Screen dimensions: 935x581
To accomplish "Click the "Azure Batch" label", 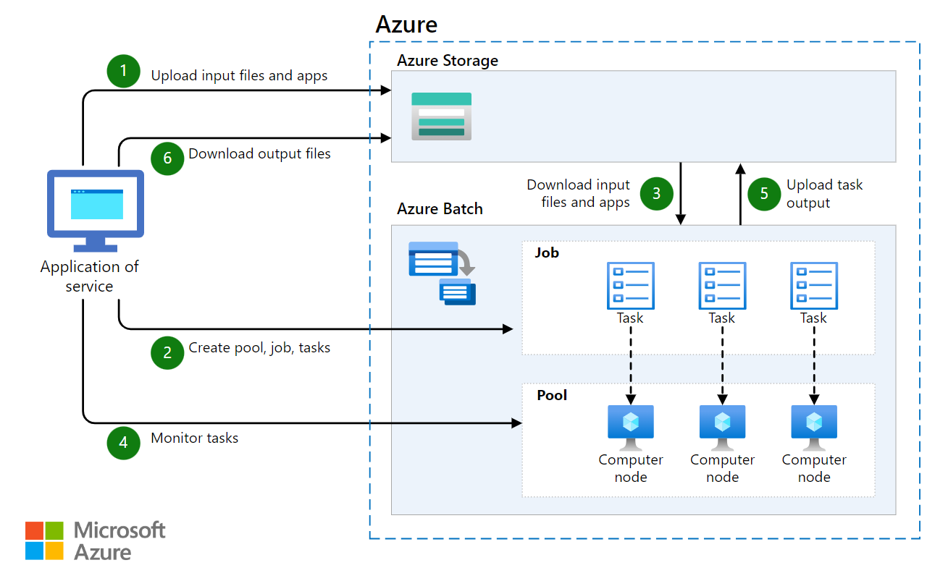I will pyautogui.click(x=440, y=209).
